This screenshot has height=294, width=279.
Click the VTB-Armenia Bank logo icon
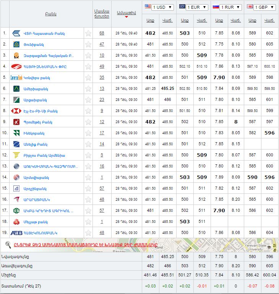pos(16,33)
